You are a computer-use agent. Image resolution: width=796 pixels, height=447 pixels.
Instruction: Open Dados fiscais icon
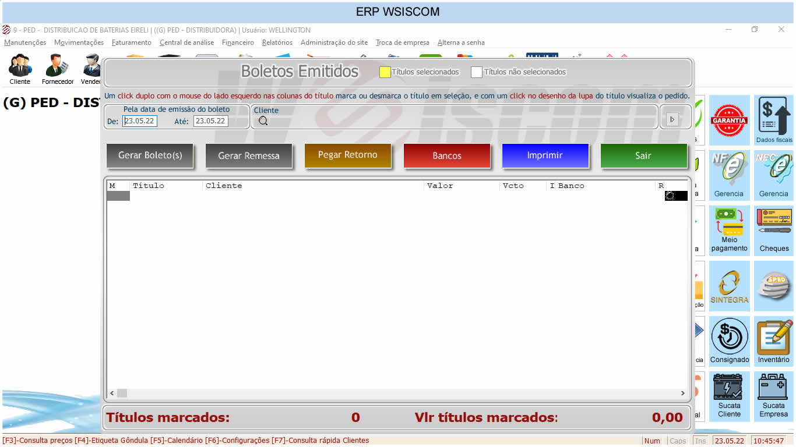(x=774, y=120)
